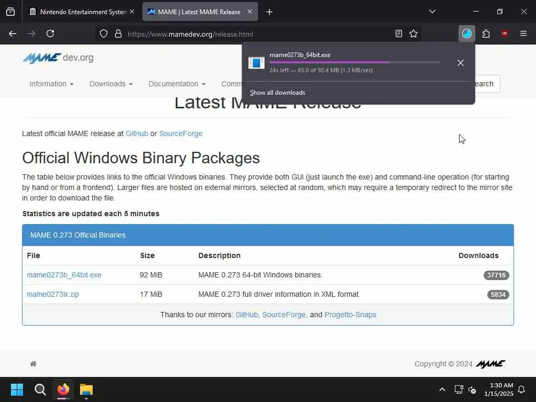Show all downloads
The height and width of the screenshot is (402, 536).
[277, 93]
